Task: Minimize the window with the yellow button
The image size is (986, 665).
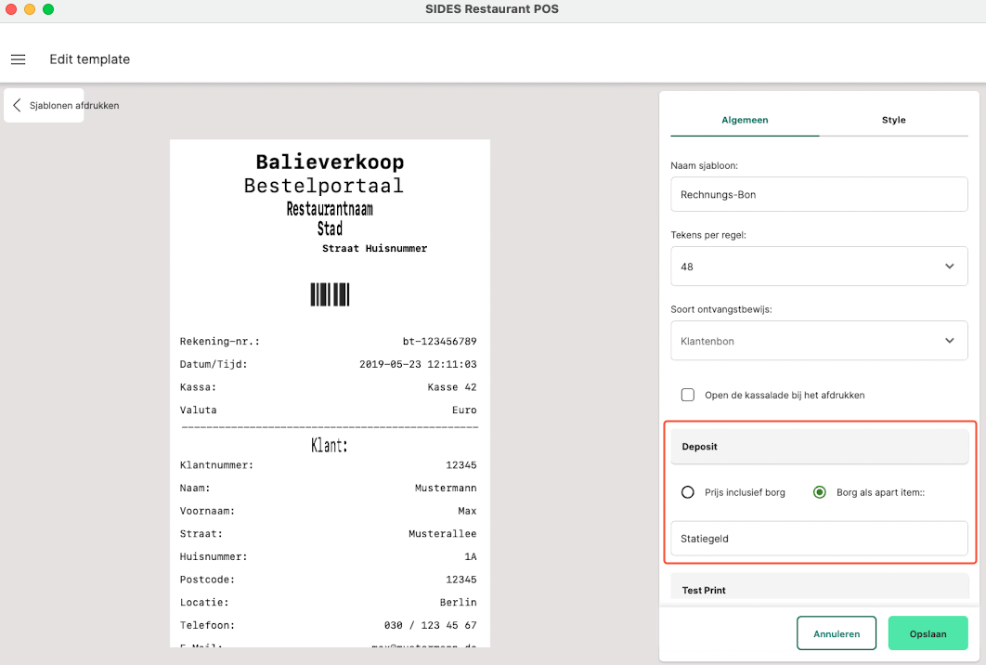Action: click(x=30, y=9)
